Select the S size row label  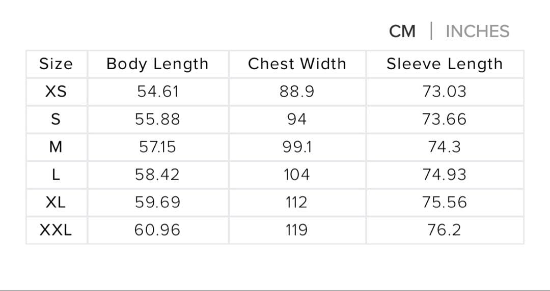pyautogui.click(x=56, y=120)
